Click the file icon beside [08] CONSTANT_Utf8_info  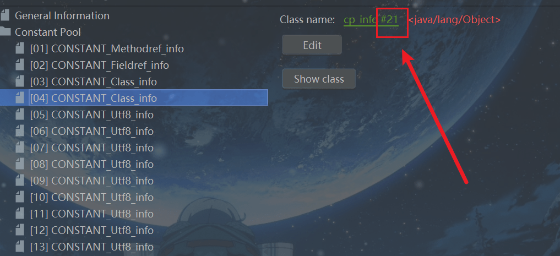point(20,164)
